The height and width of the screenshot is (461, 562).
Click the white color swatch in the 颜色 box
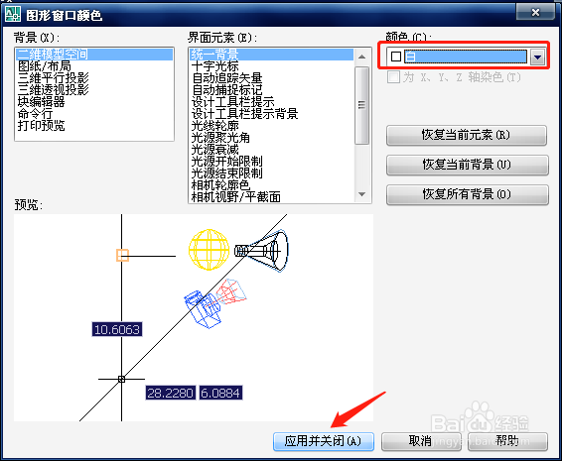pyautogui.click(x=396, y=57)
